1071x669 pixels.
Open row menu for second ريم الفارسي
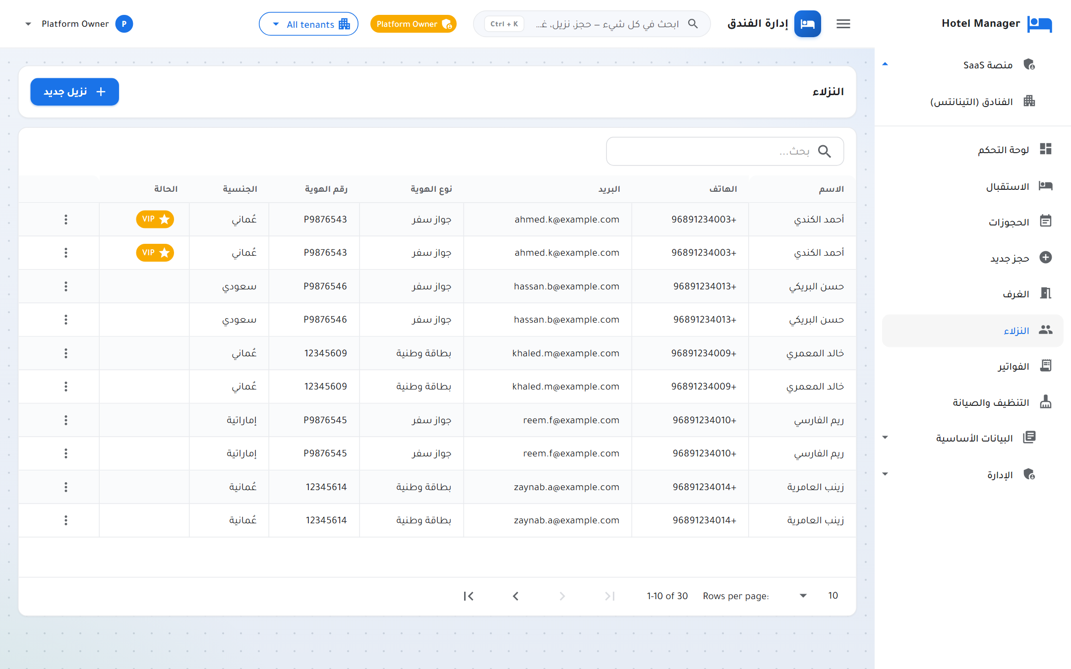(65, 453)
